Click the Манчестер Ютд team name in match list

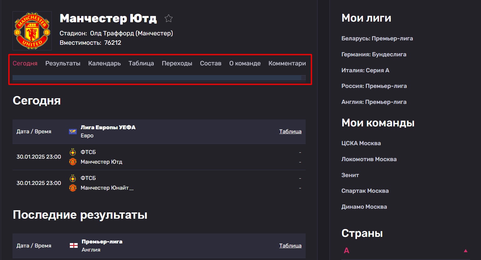coord(101,162)
